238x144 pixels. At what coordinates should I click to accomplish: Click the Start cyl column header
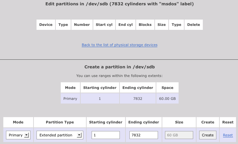[104, 25]
